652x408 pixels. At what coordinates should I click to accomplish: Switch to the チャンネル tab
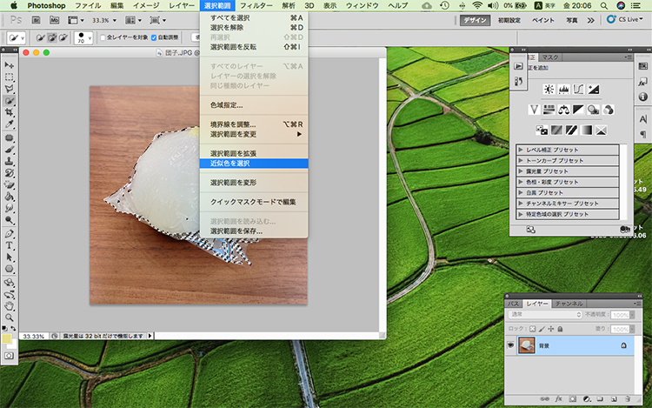[569, 304]
